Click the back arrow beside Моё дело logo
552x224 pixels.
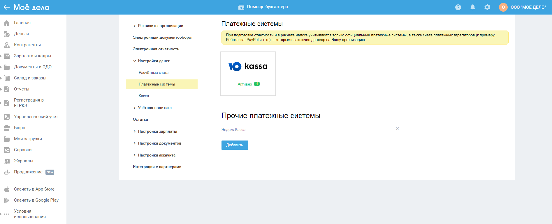7,7
